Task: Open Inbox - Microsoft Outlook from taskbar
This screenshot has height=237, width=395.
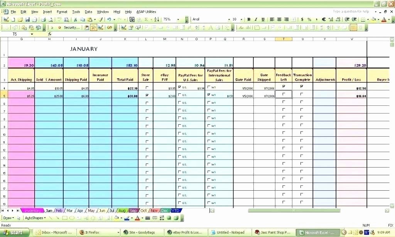Action: tap(54, 232)
